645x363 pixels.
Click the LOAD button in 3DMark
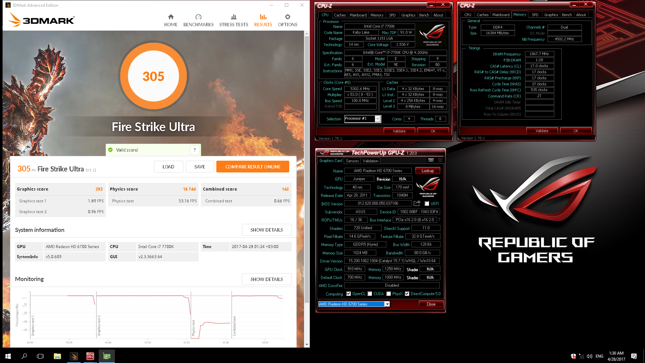click(x=168, y=167)
